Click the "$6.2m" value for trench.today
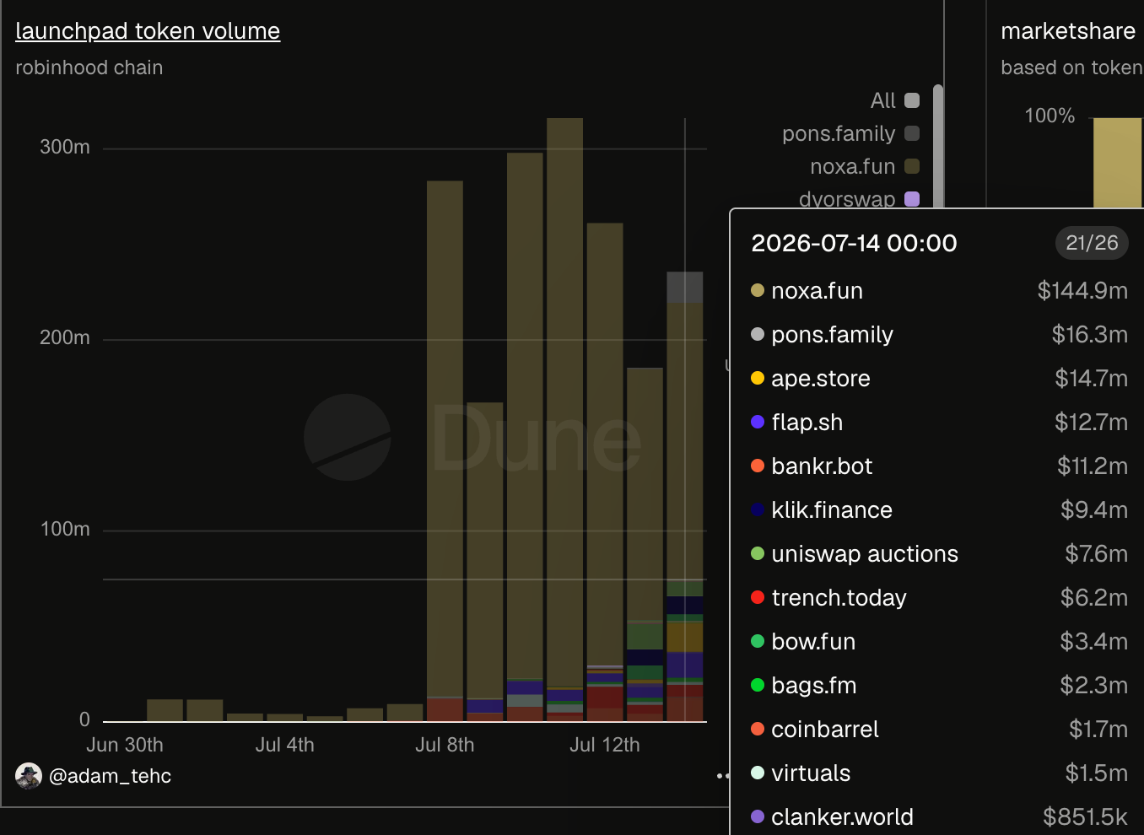This screenshot has width=1144, height=835. point(1094,598)
